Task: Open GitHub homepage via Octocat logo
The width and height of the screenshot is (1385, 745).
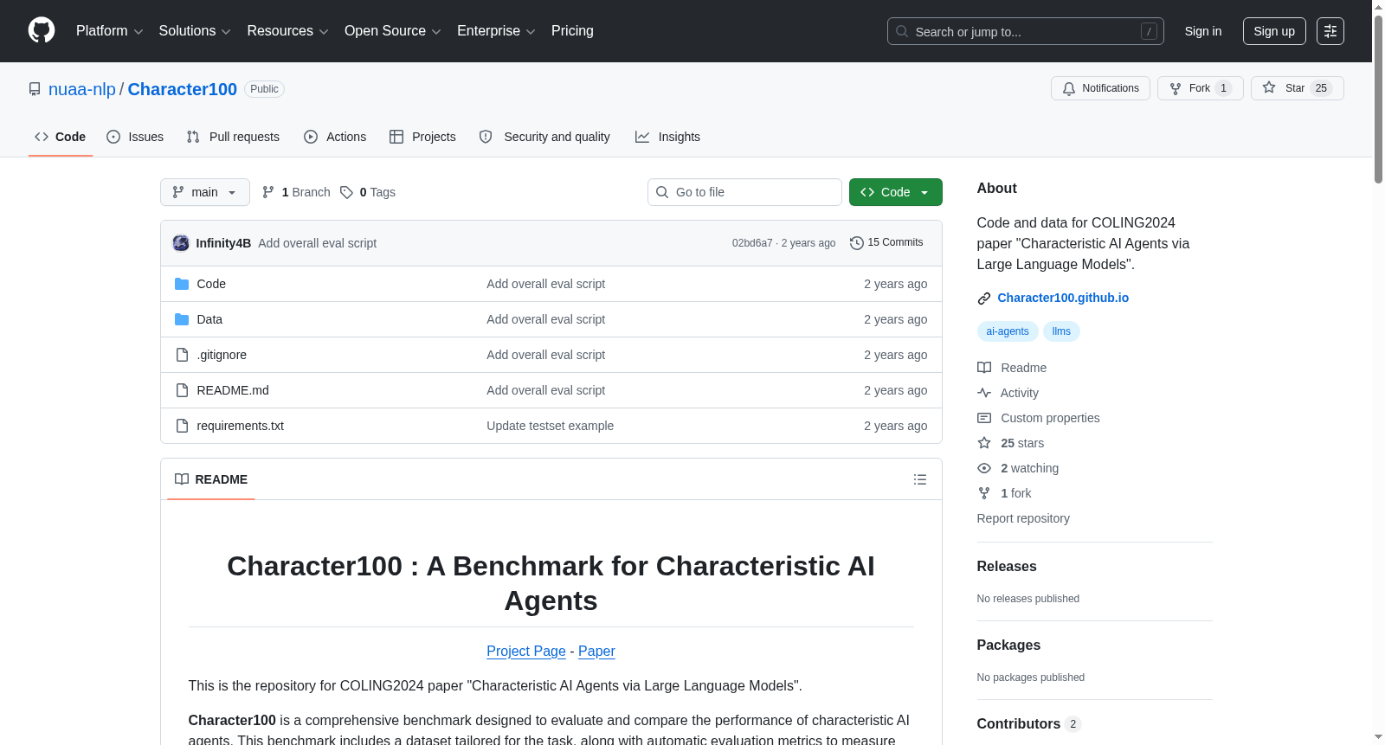Action: (x=42, y=30)
